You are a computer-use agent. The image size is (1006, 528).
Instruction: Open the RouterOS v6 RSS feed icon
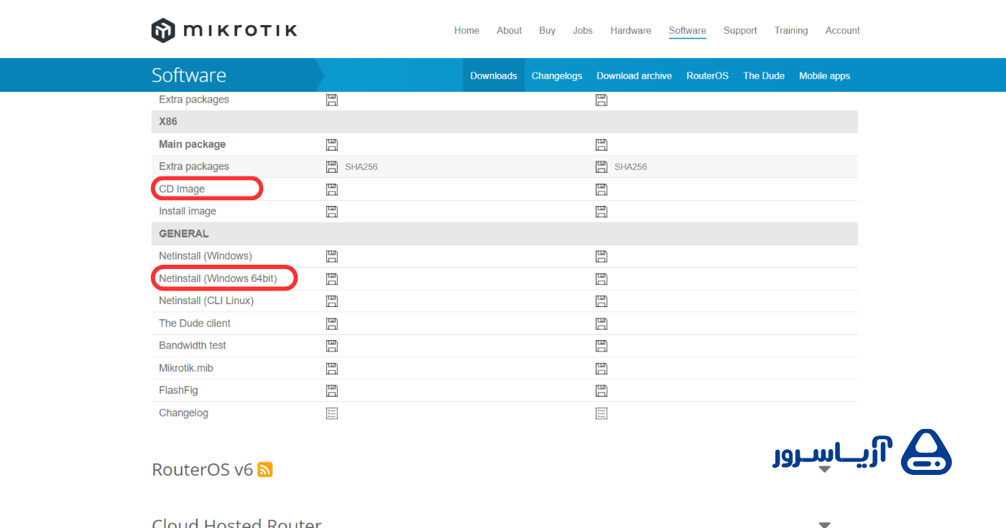265,470
